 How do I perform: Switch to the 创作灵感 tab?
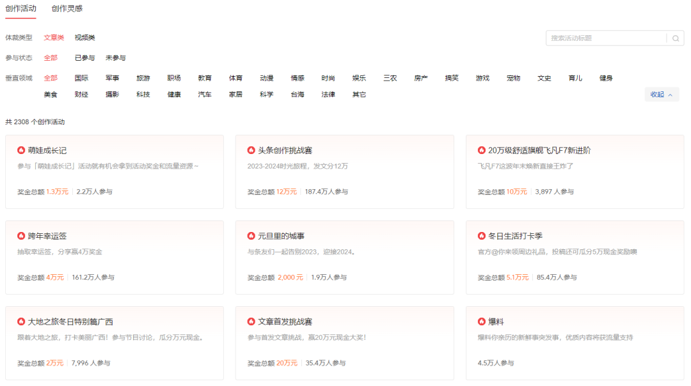click(x=68, y=10)
